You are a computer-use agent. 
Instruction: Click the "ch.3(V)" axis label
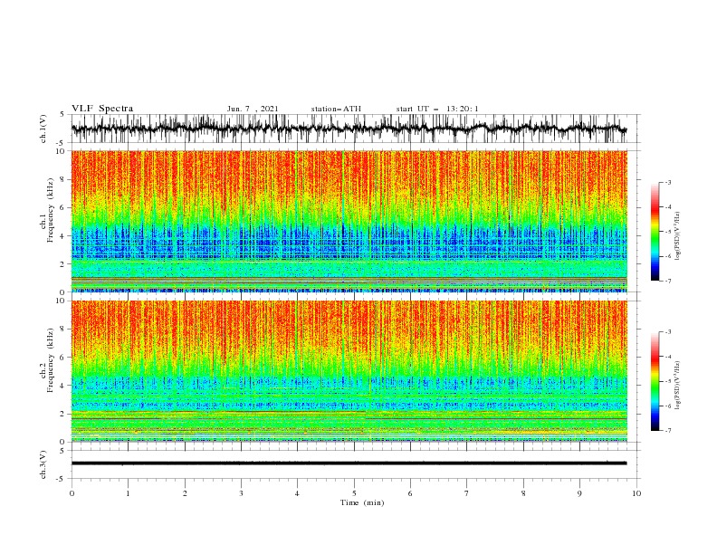(x=43, y=464)
